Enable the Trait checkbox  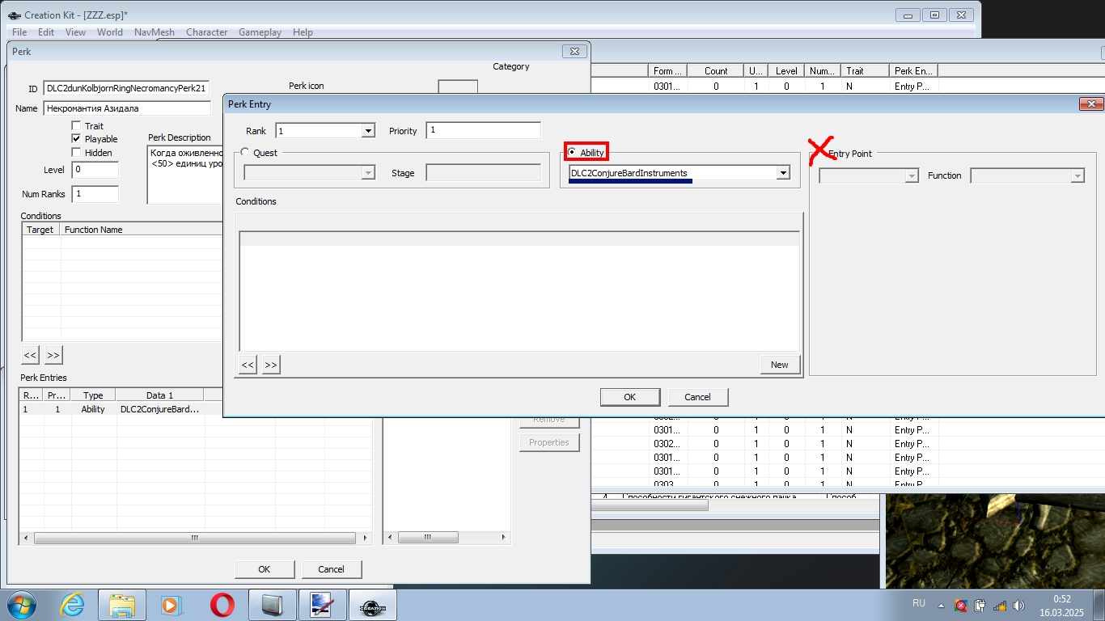(76, 126)
